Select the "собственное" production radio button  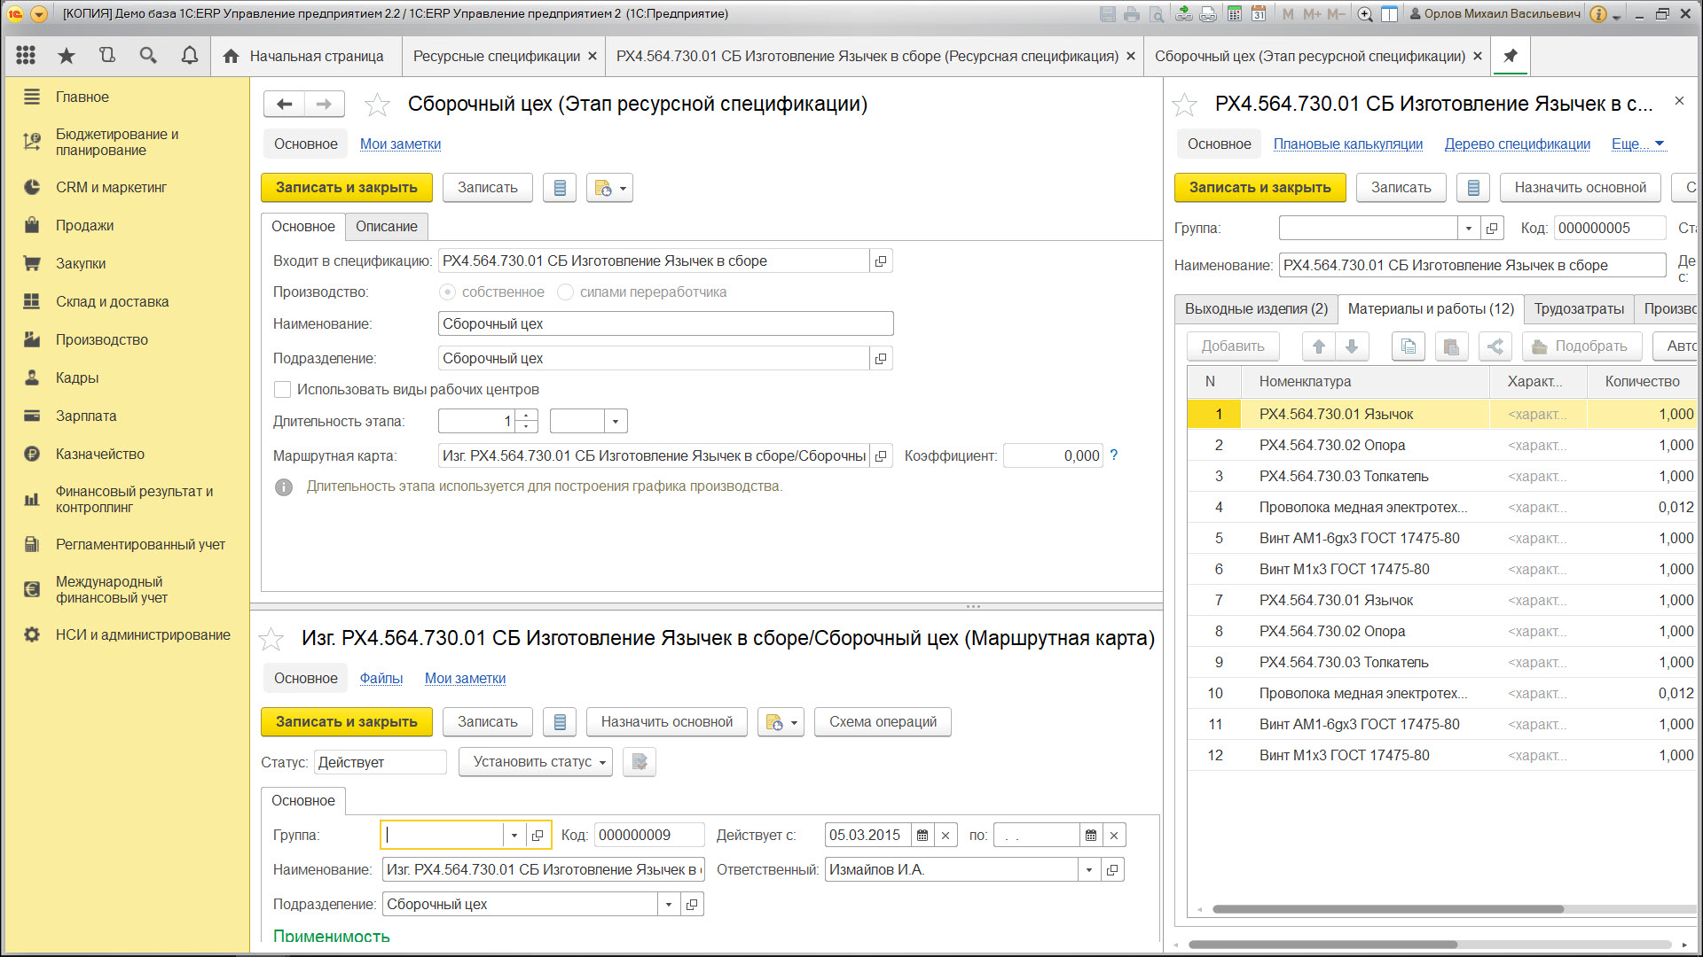[x=448, y=292]
